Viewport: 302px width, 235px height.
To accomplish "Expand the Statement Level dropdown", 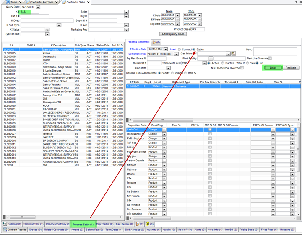I will click(204, 63).
